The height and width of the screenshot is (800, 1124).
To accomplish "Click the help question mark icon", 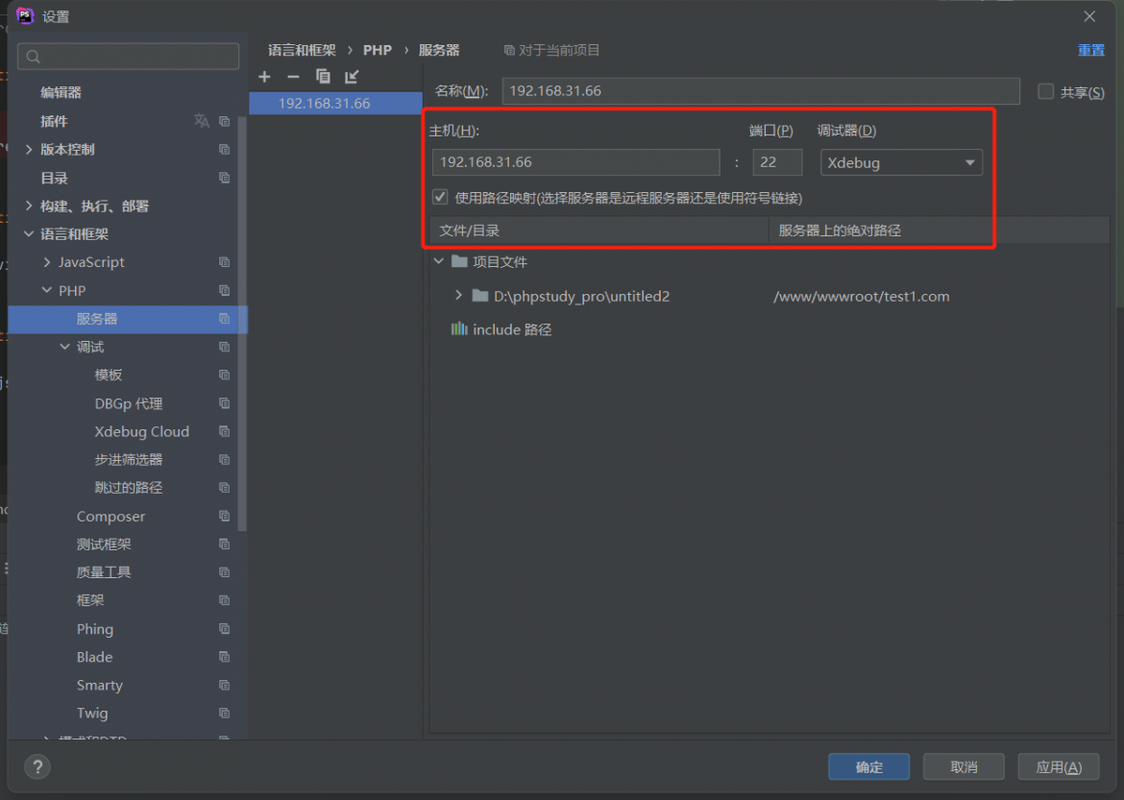I will 37,766.
